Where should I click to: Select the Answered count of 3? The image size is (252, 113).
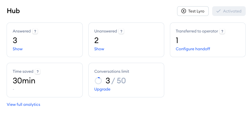[x=15, y=41]
